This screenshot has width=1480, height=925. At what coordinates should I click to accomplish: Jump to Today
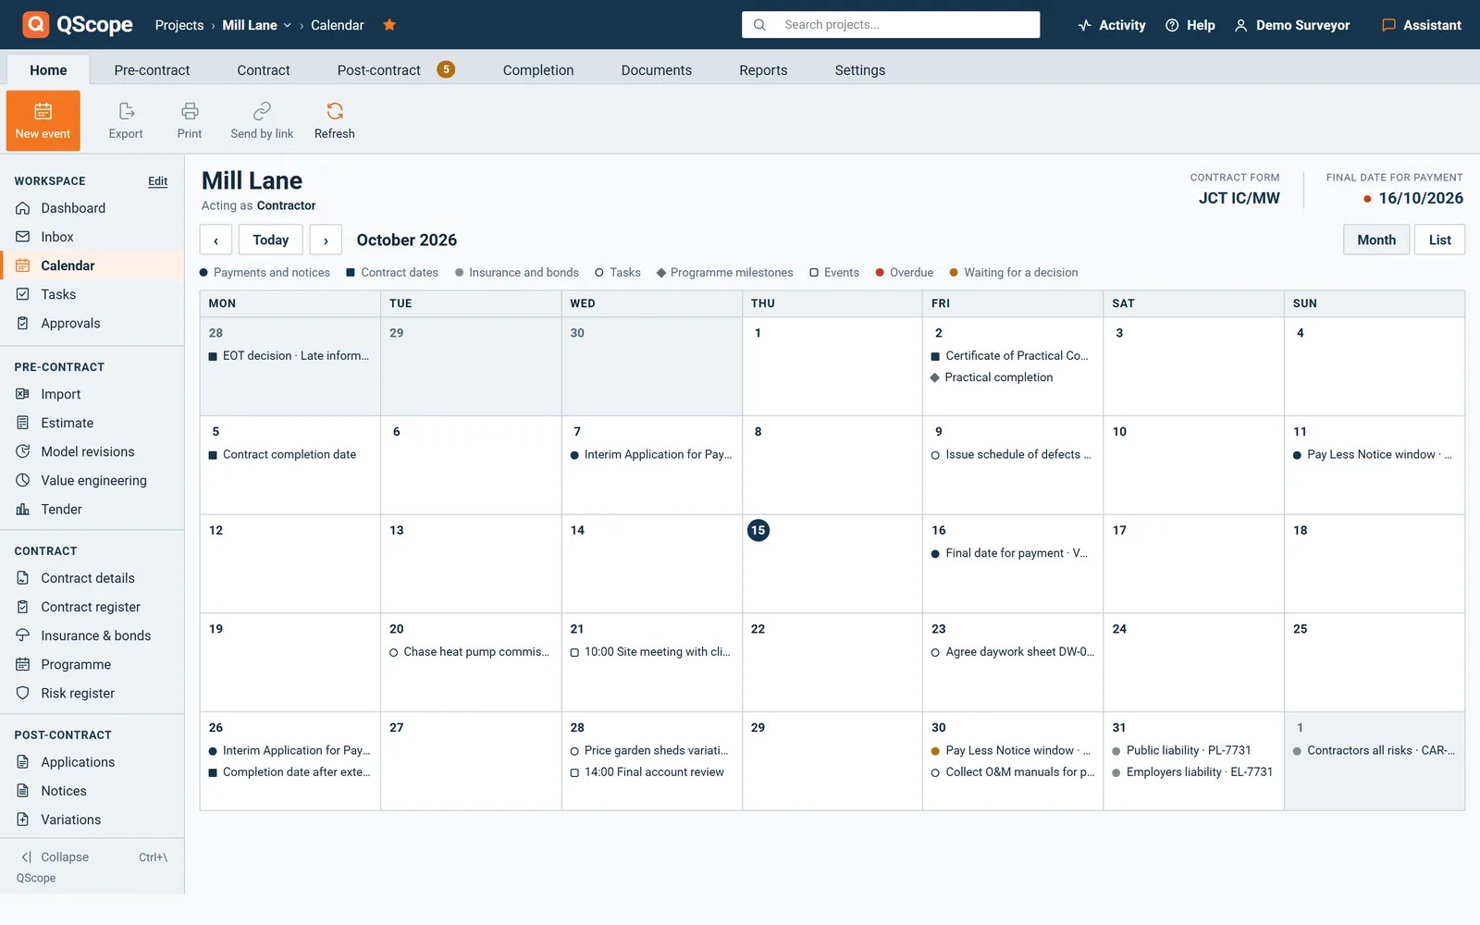[x=271, y=240]
